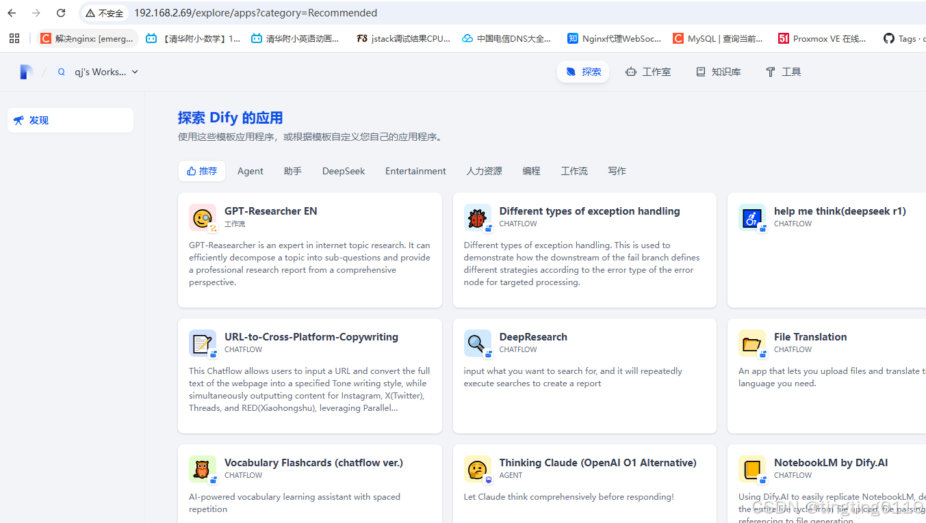This screenshot has height=523, width=926.
Task: Expand the qj's Workspace dropdown
Action: [97, 72]
